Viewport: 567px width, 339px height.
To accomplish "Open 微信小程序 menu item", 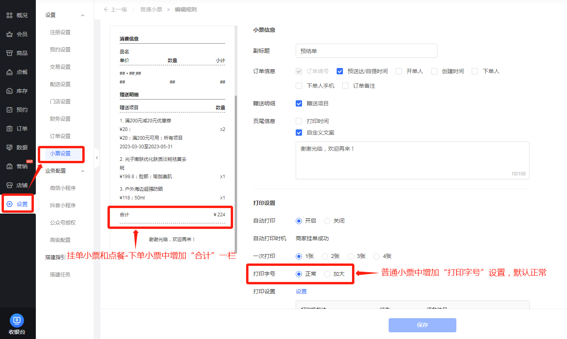I will tap(63, 188).
